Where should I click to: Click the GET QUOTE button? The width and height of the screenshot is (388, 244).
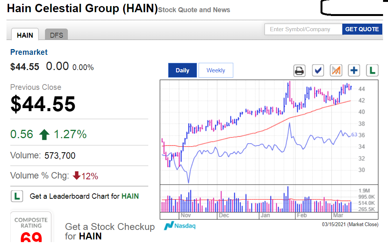(x=362, y=29)
